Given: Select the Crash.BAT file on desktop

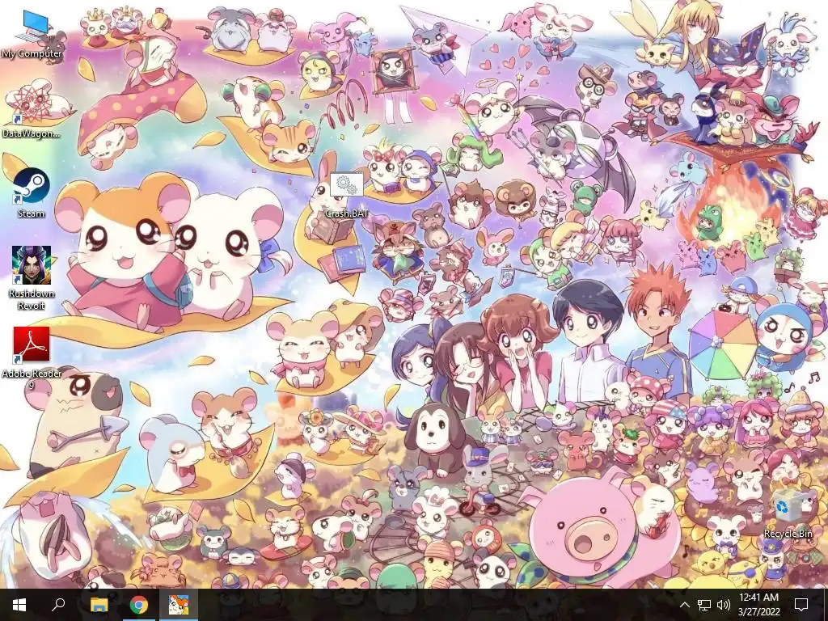Looking at the screenshot, I should [346, 196].
